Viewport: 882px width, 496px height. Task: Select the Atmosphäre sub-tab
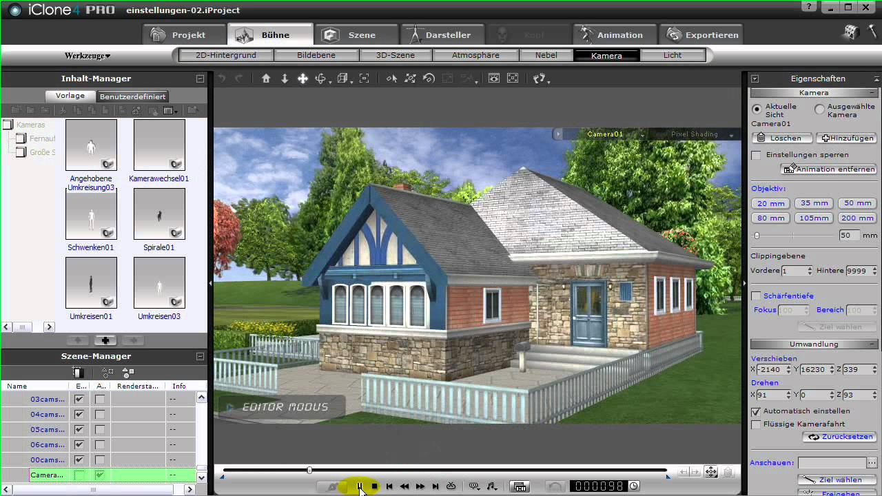click(x=475, y=56)
